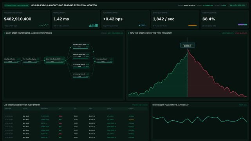Viewport: 251px width, 141px height.
Task: Click the SELL tag in SLC-9840 row
Action: point(60,116)
